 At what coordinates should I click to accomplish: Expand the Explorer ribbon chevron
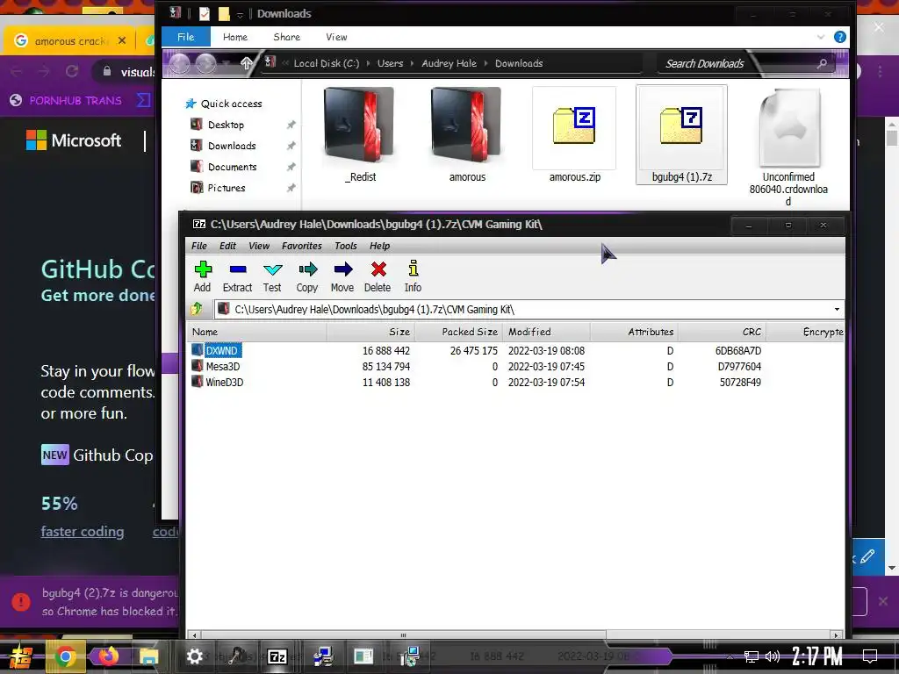[821, 37]
